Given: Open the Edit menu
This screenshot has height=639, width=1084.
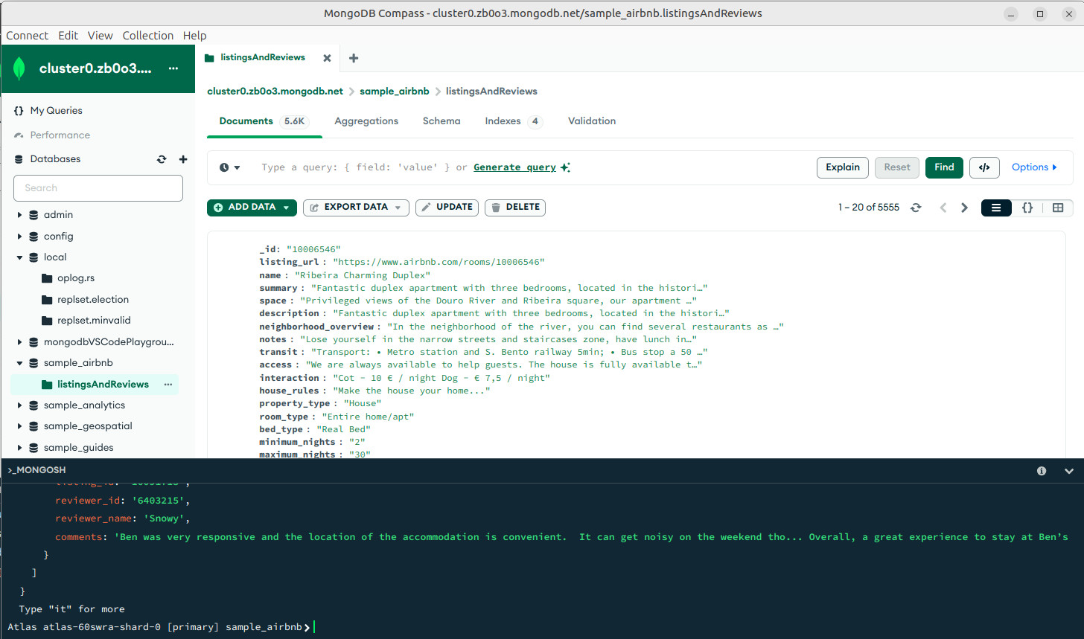Looking at the screenshot, I should tap(68, 36).
